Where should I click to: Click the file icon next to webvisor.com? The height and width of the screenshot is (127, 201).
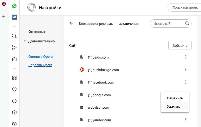point(82,107)
